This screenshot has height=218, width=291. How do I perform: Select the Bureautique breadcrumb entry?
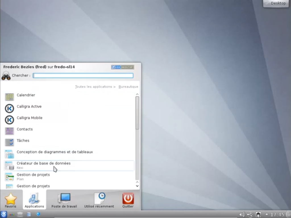(x=128, y=87)
